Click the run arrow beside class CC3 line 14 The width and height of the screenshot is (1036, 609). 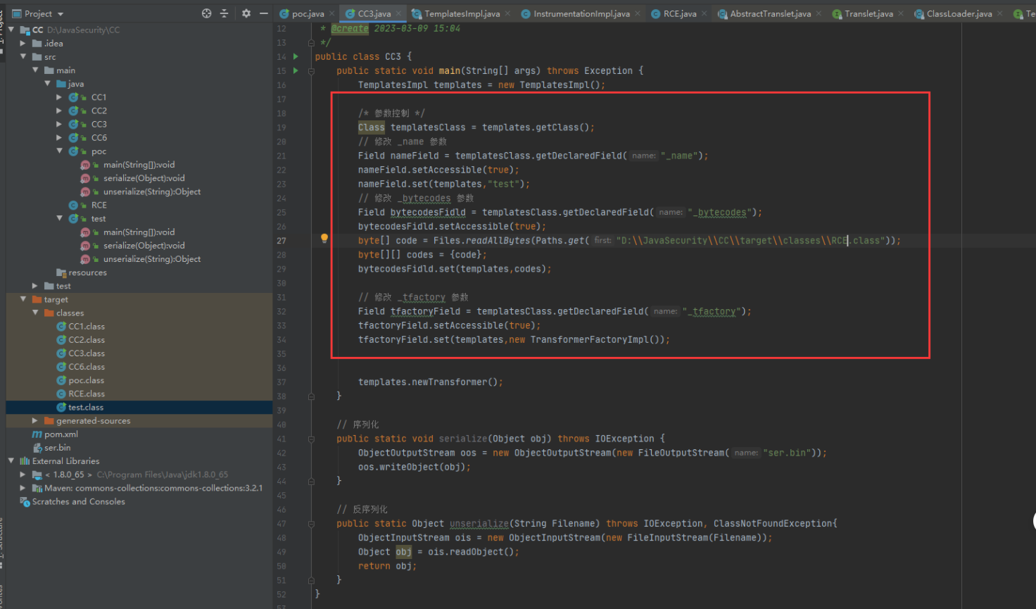click(x=296, y=56)
